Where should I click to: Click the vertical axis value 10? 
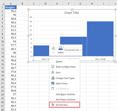click(x=31, y=35)
